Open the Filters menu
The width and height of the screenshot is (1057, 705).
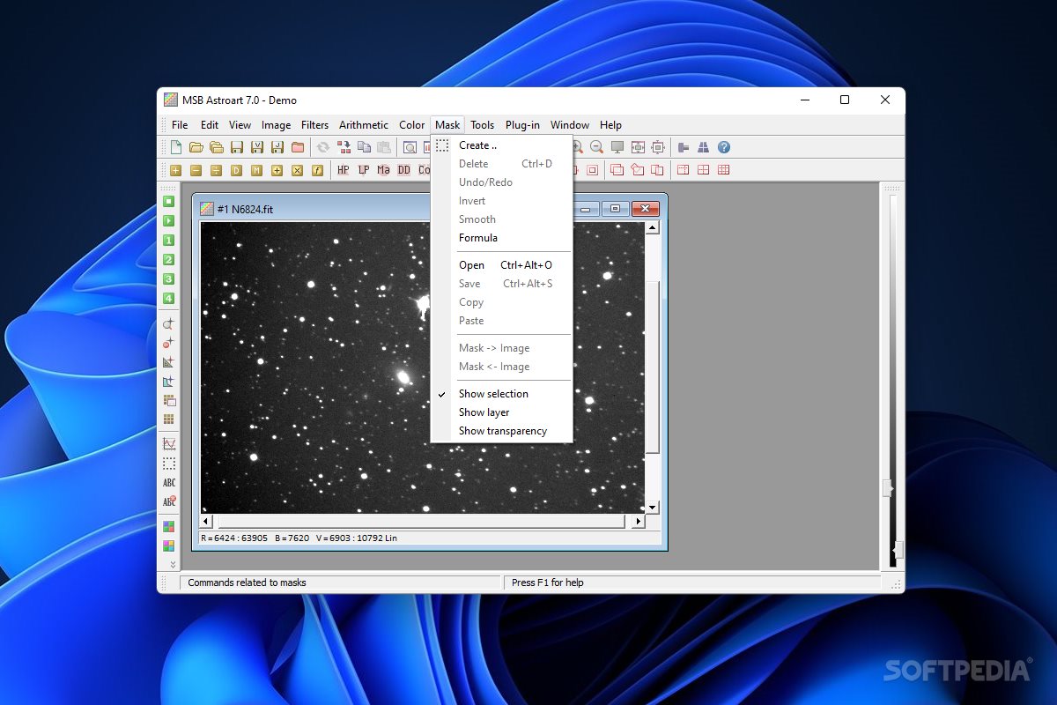tap(314, 125)
